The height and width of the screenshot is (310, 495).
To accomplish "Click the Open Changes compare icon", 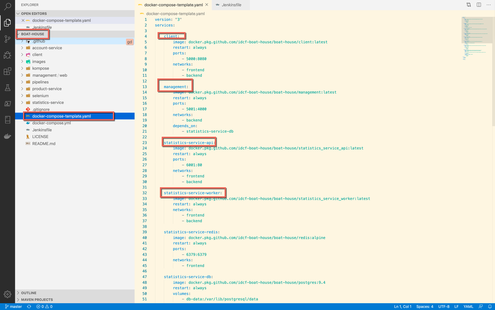I will point(469,5).
